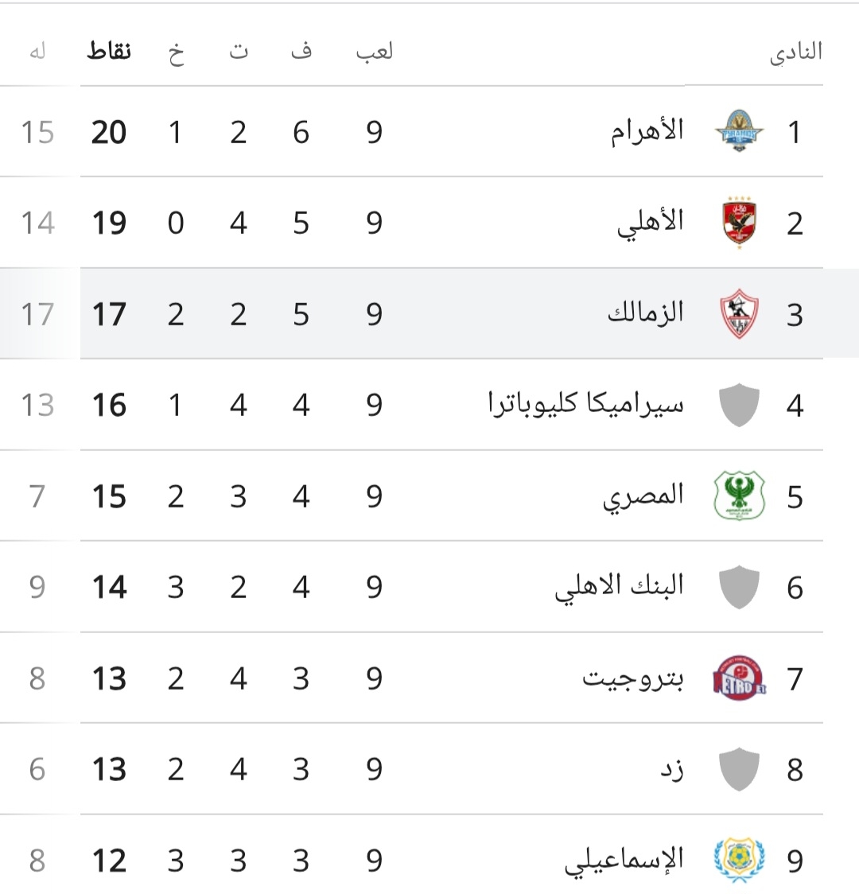The height and width of the screenshot is (894, 859).
Task: Click the National Bank grey shield icon
Action: coord(739,587)
